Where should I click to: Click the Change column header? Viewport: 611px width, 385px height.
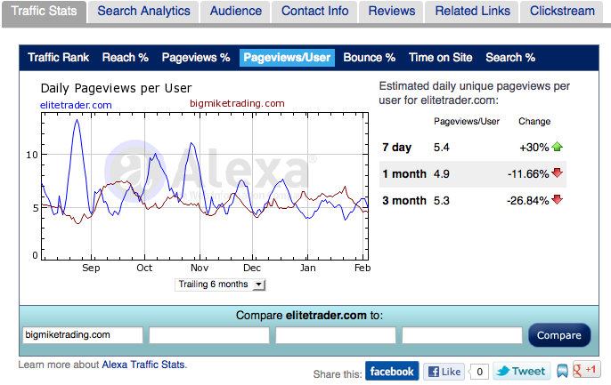coord(534,121)
